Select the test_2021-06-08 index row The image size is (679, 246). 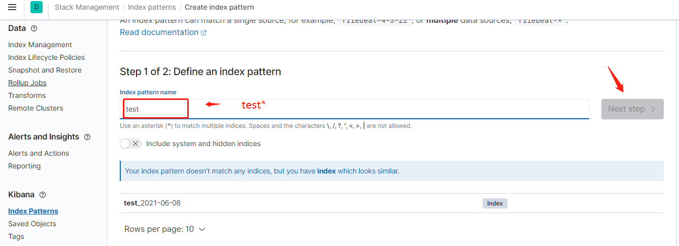(x=152, y=203)
